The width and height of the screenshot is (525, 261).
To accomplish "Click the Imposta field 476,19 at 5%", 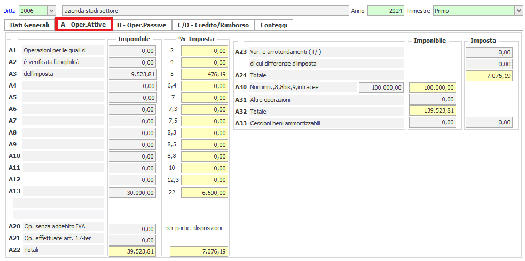I will point(205,74).
